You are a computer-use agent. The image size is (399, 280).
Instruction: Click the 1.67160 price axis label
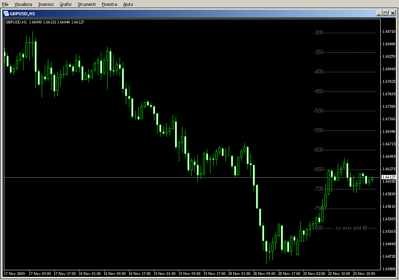click(x=389, y=119)
